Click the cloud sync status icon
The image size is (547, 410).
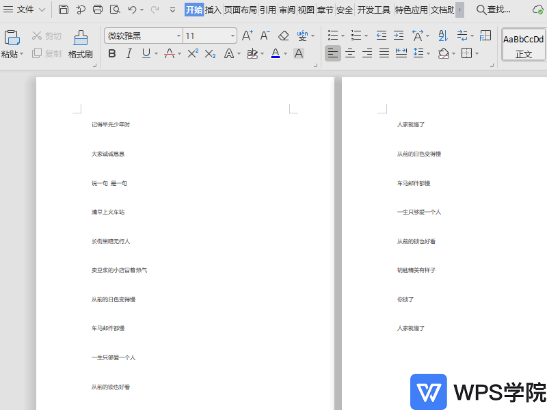click(x=538, y=10)
